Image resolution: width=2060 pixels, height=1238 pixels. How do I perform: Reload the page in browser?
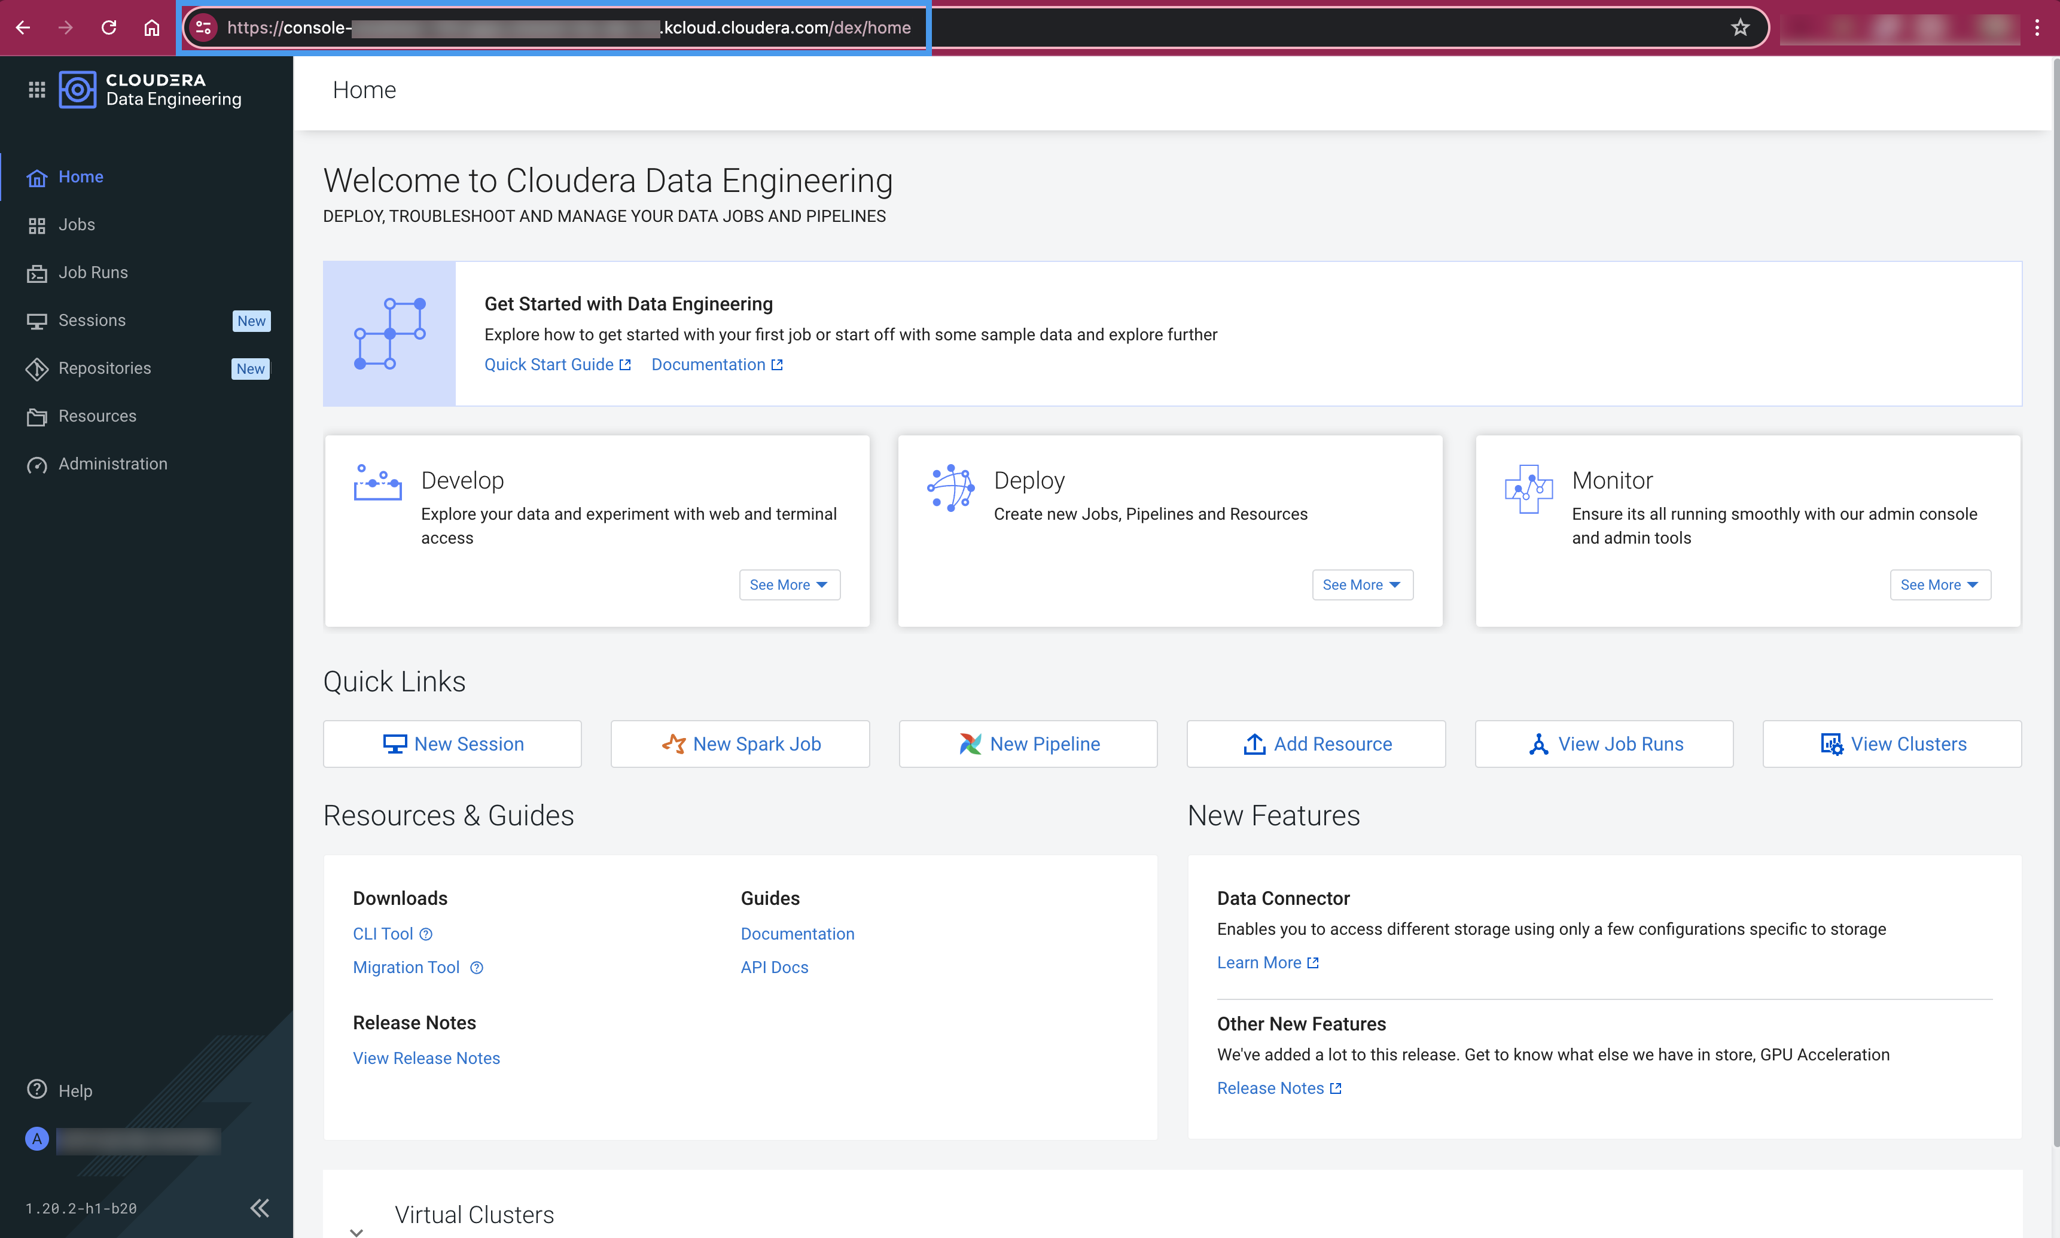pyautogui.click(x=108, y=28)
